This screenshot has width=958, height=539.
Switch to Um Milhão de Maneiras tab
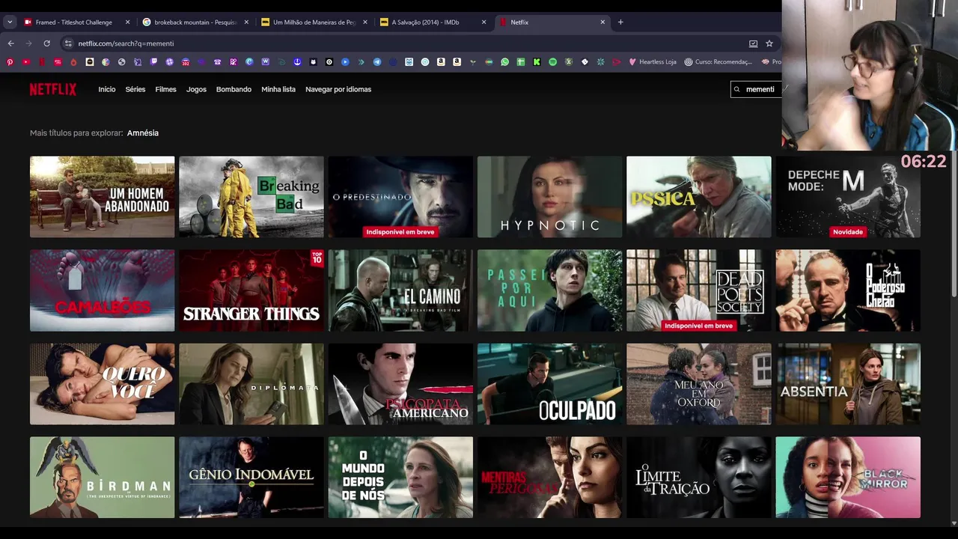314,22
